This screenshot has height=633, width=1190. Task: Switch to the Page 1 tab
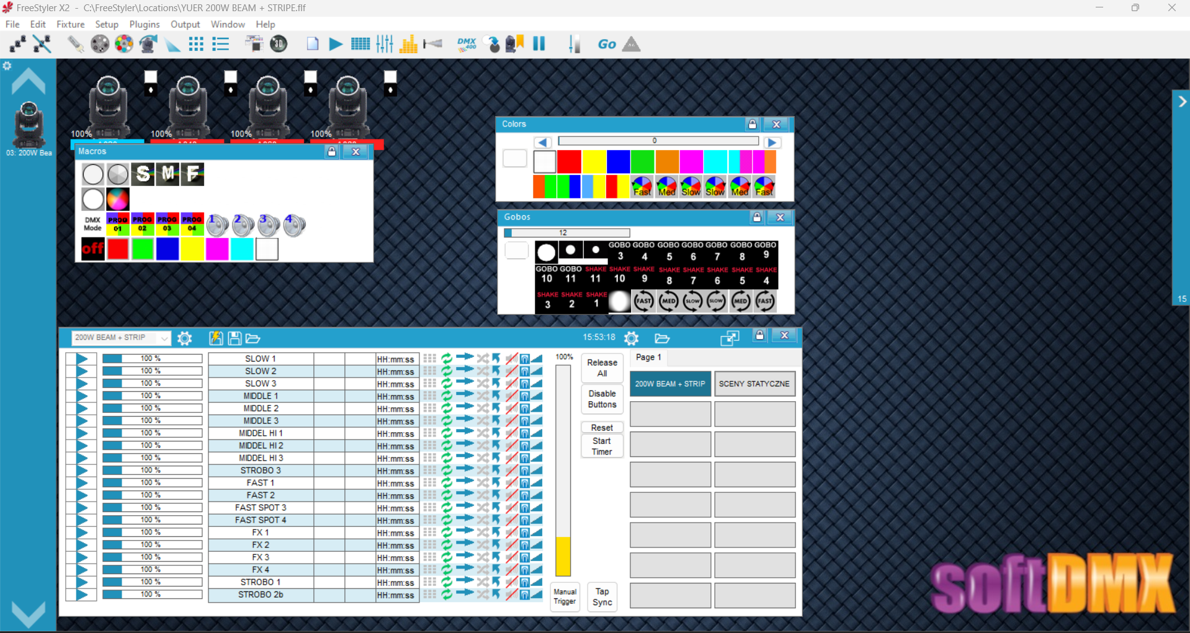tap(648, 357)
